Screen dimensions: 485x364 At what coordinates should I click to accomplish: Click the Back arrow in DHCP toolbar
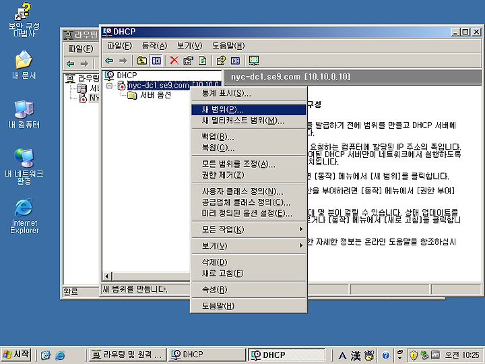[110, 61]
